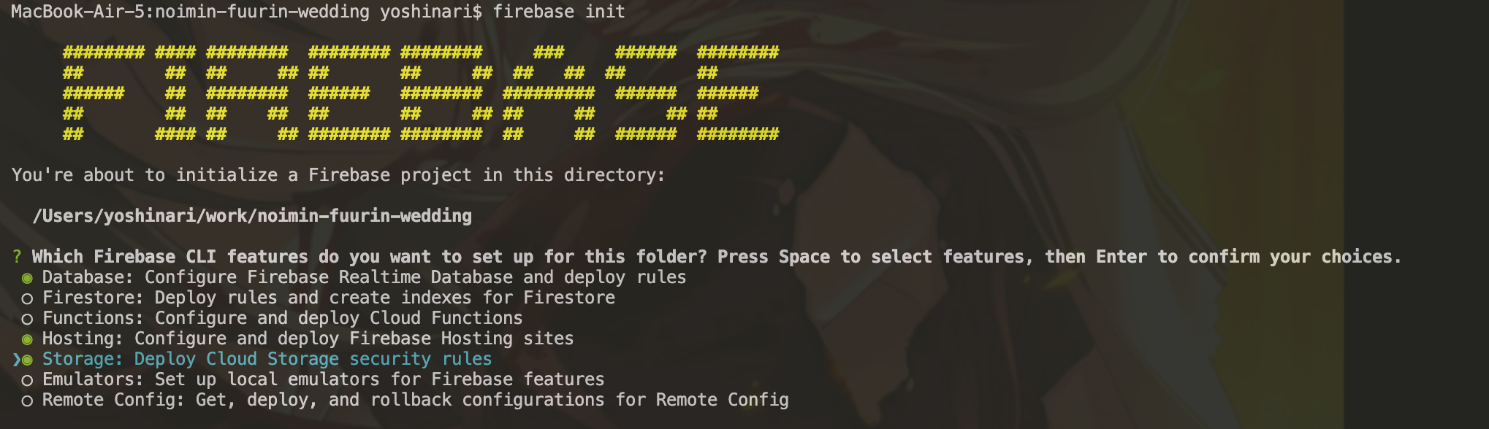The width and height of the screenshot is (1489, 429).
Task: Click the firebase init command text
Action: click(559, 12)
